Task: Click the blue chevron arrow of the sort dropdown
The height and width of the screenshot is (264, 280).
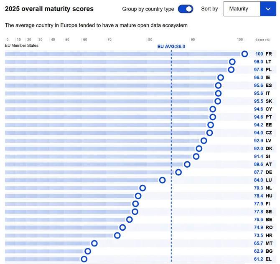Action: [x=268, y=9]
